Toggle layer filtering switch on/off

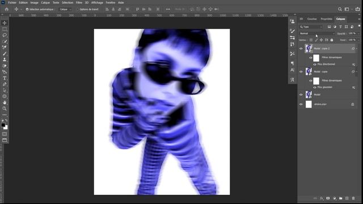[359, 26]
